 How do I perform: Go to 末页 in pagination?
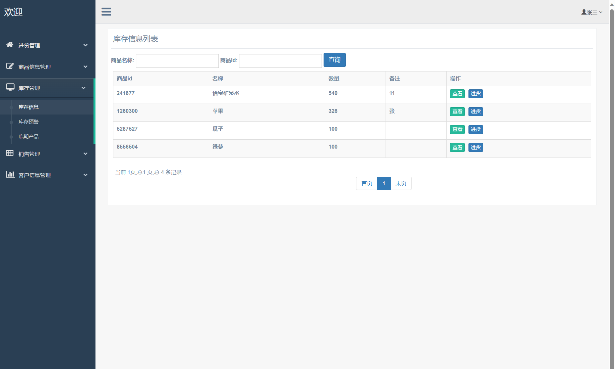pyautogui.click(x=401, y=183)
